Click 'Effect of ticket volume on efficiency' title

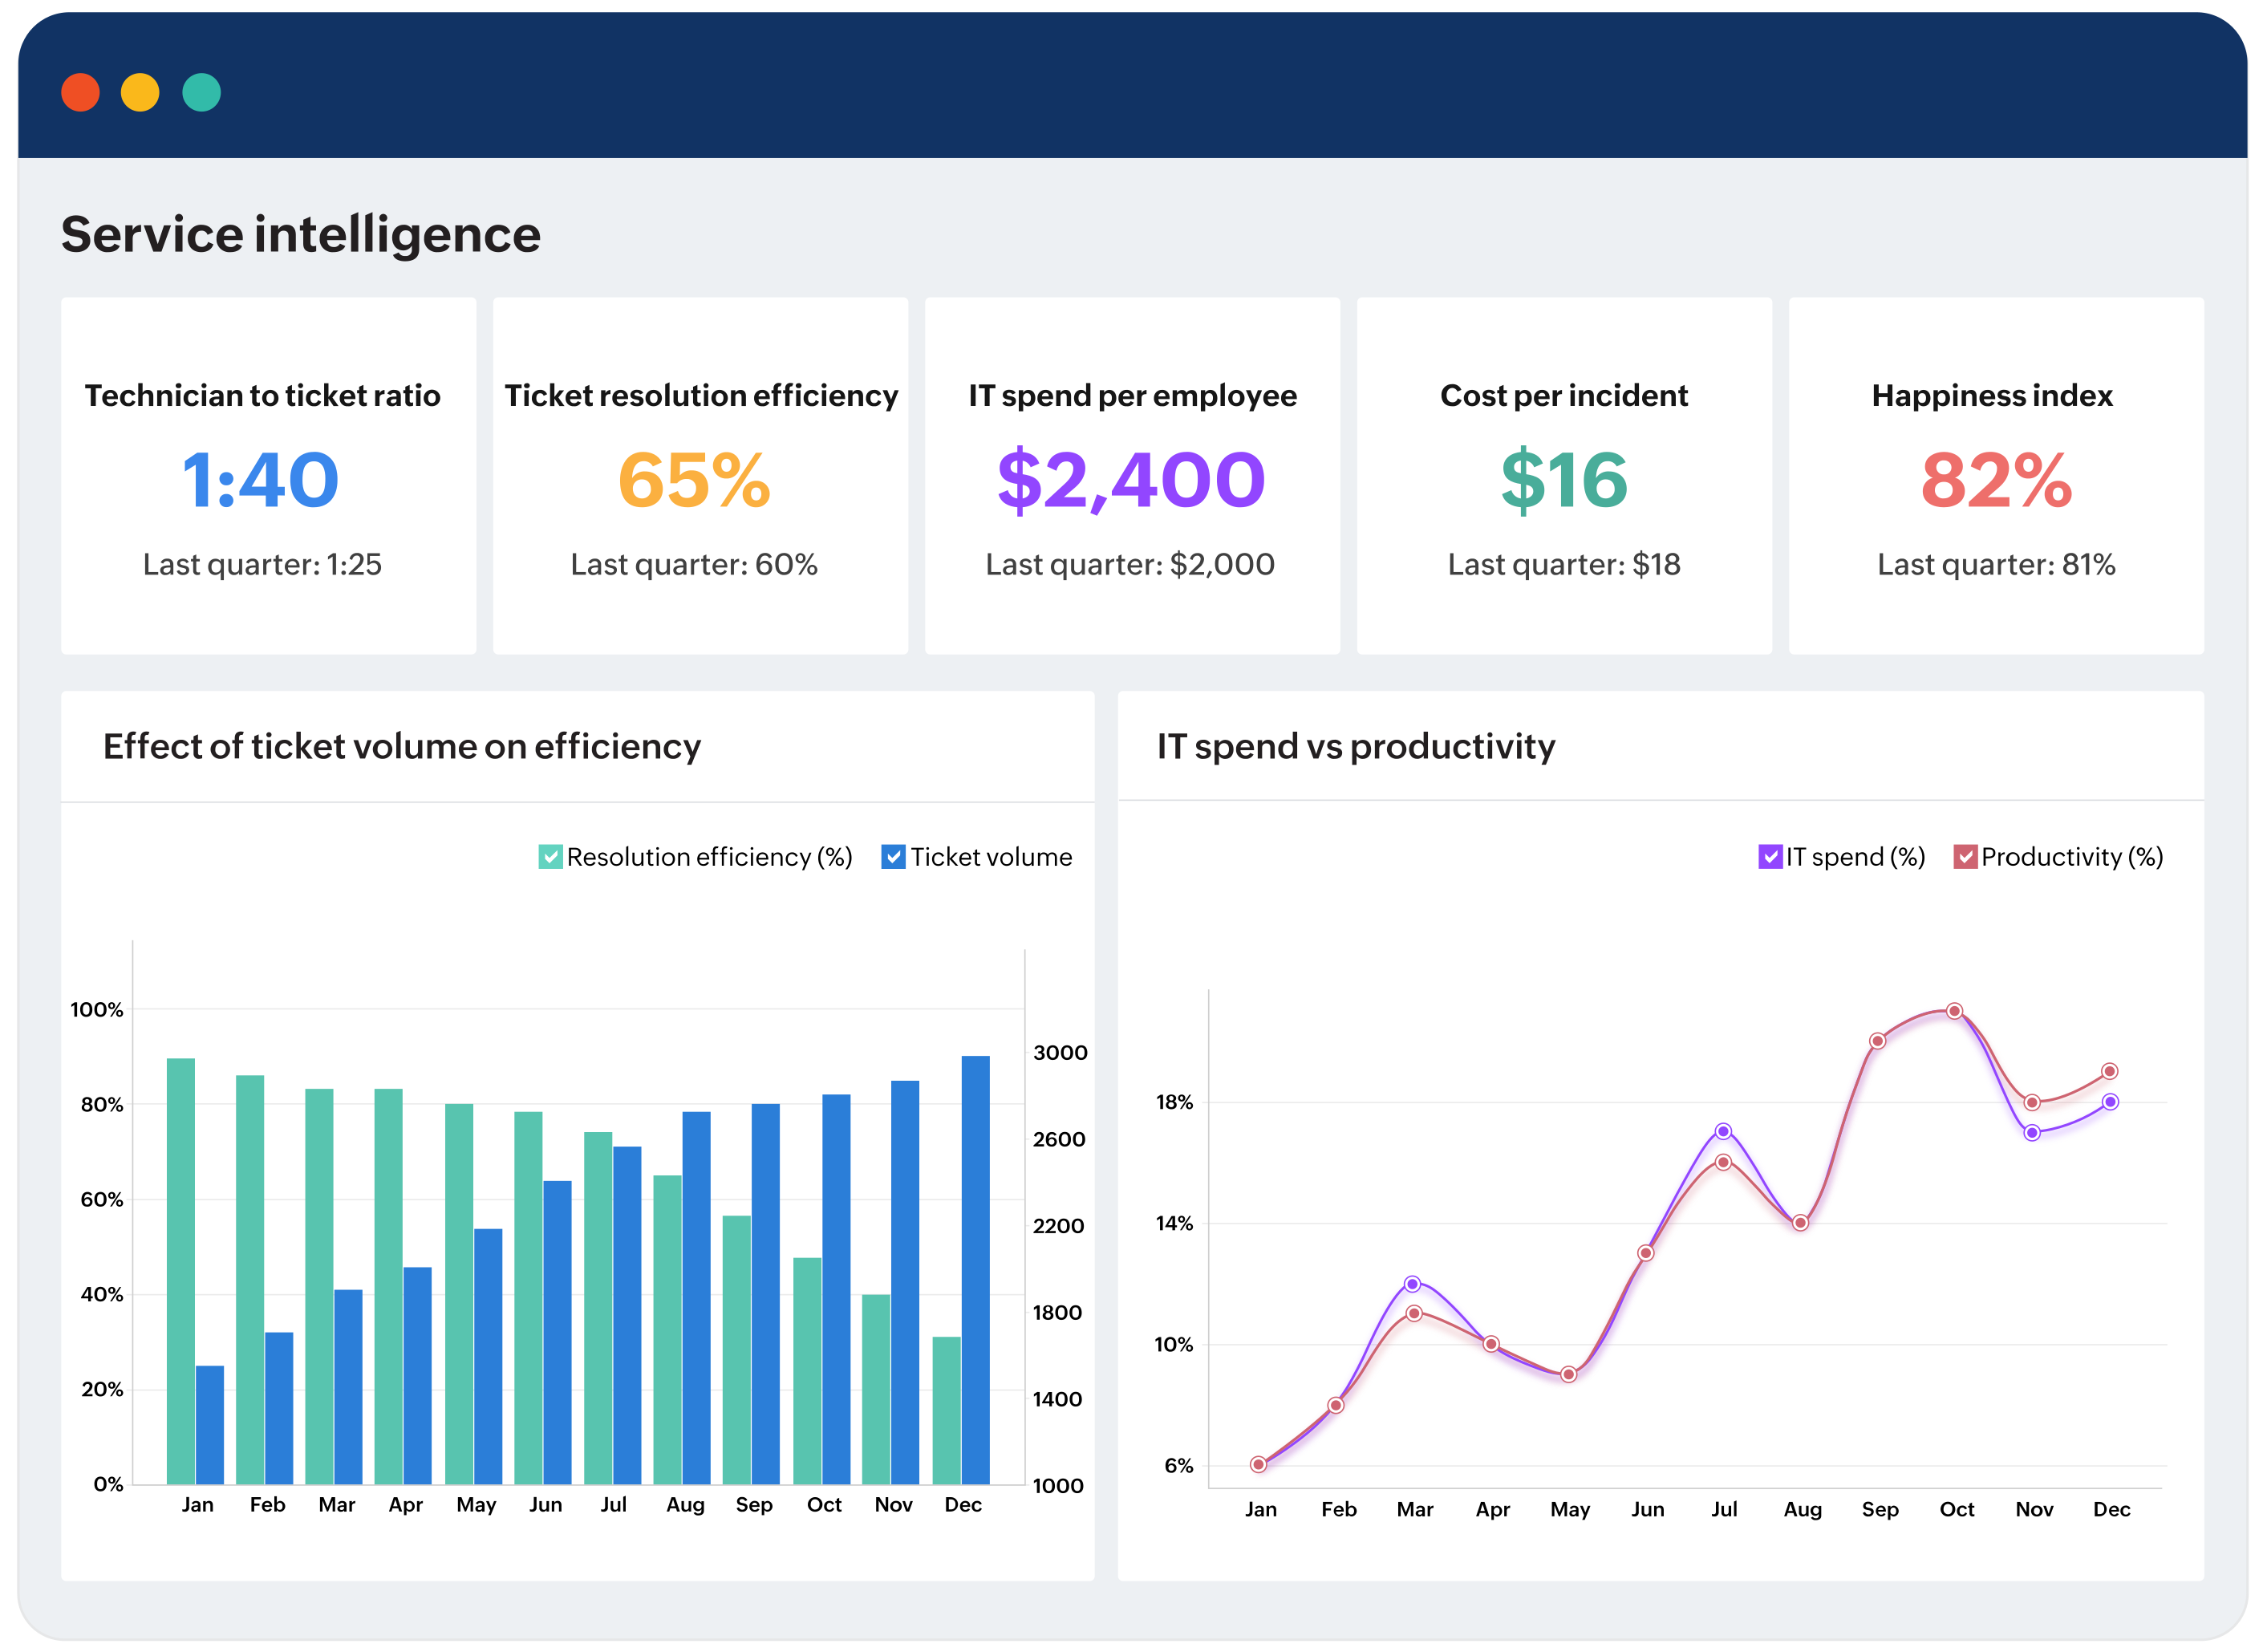[x=402, y=747]
